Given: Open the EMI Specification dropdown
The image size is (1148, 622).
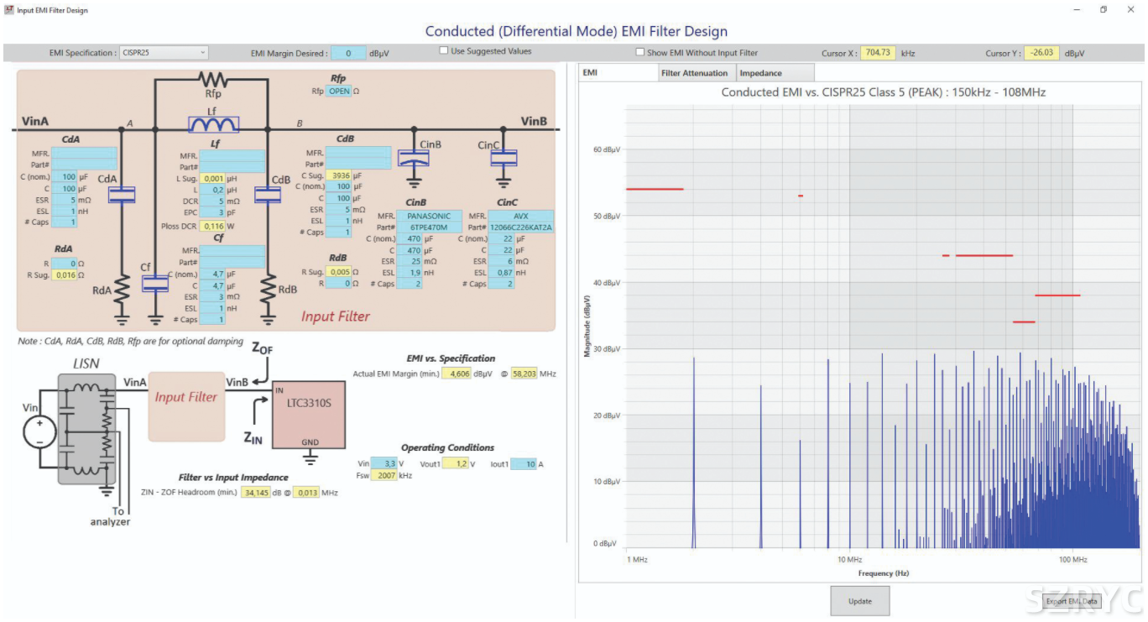Looking at the screenshot, I should tap(164, 53).
